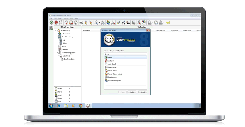The image size is (245, 127).
Task: Click Frozen in the status panel
Action: pyautogui.click(x=59, y=88)
